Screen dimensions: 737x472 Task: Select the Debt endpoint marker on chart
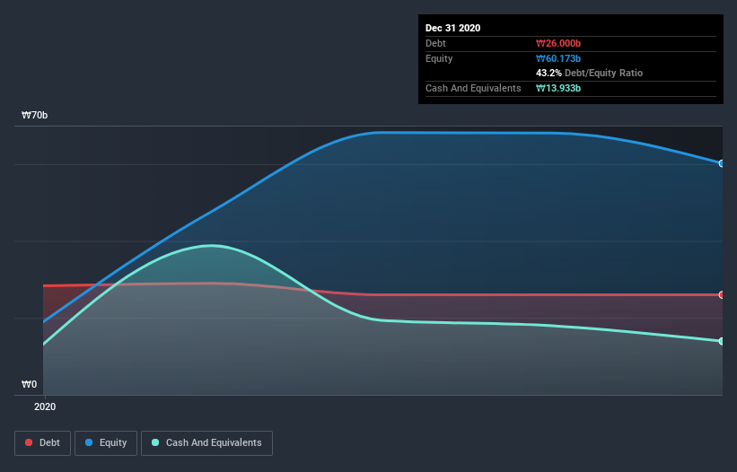[722, 294]
